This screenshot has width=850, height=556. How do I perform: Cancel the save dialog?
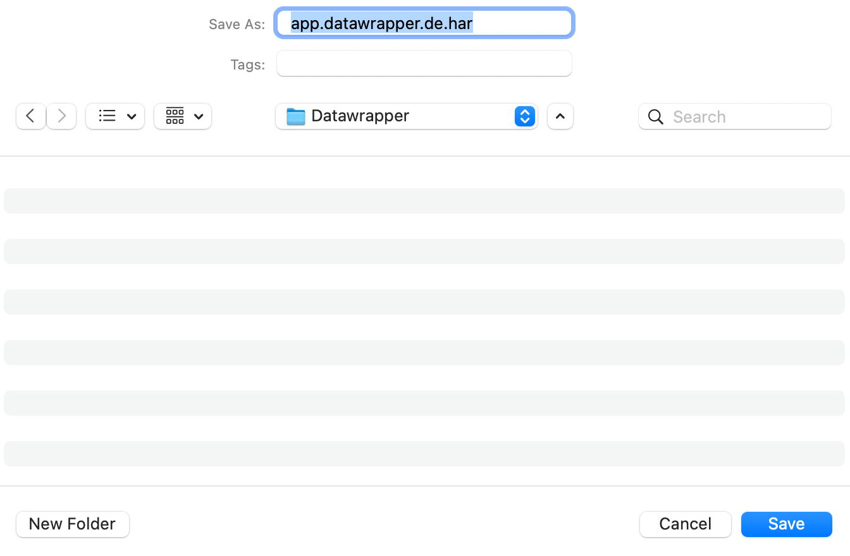[685, 524]
